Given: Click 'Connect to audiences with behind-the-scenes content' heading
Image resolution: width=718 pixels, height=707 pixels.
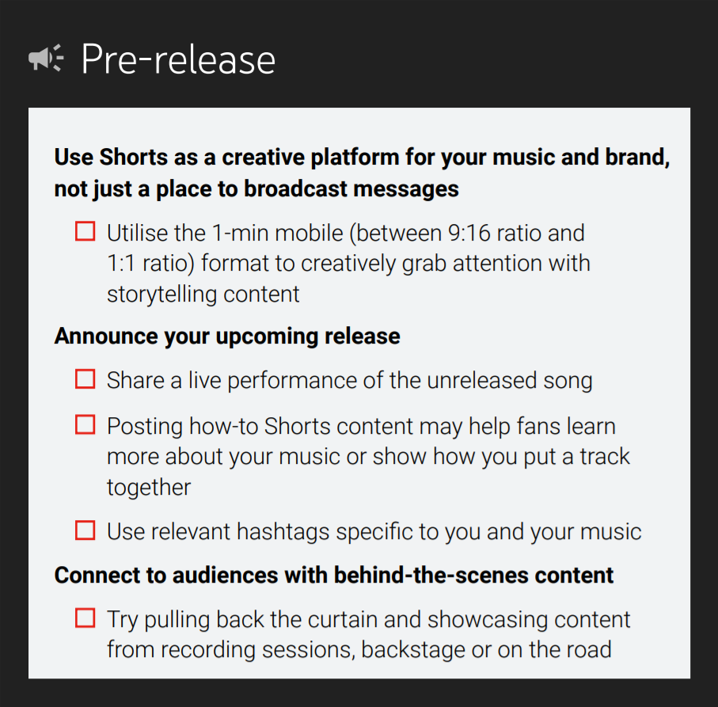Looking at the screenshot, I should coord(334,575).
